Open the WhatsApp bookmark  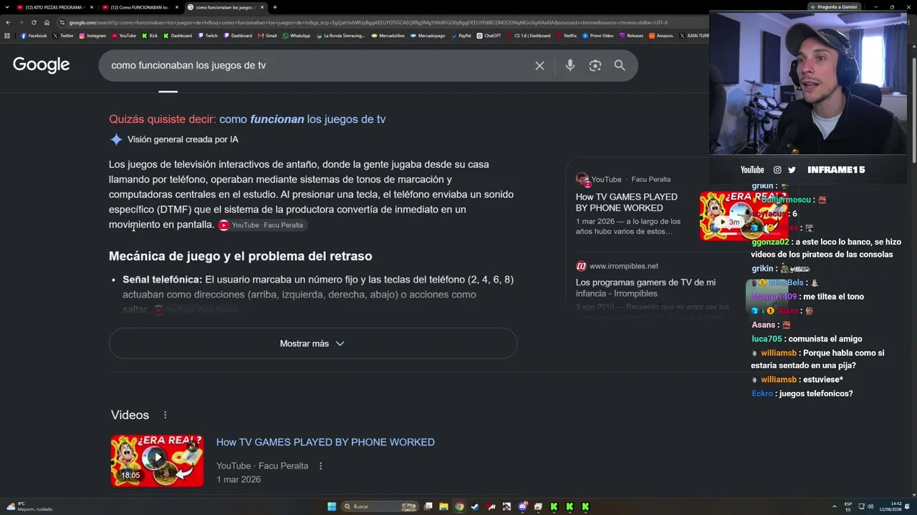297,36
